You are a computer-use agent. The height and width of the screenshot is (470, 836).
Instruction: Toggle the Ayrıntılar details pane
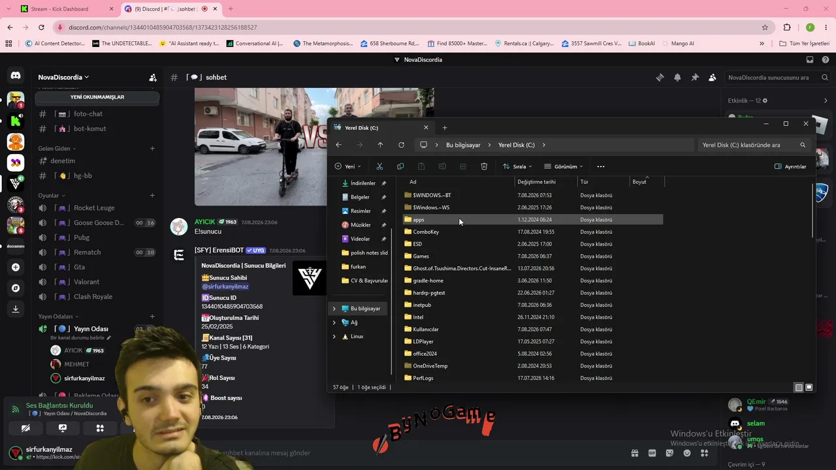790,166
